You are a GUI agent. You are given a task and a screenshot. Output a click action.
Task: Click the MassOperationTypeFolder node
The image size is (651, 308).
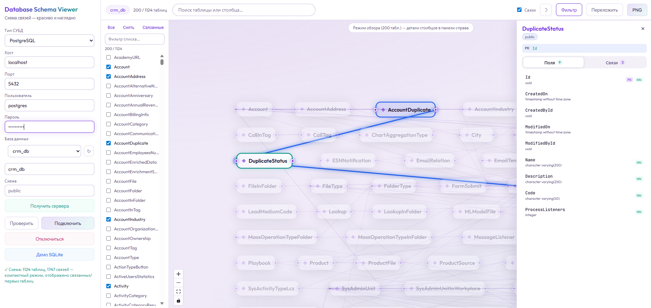[277, 237]
